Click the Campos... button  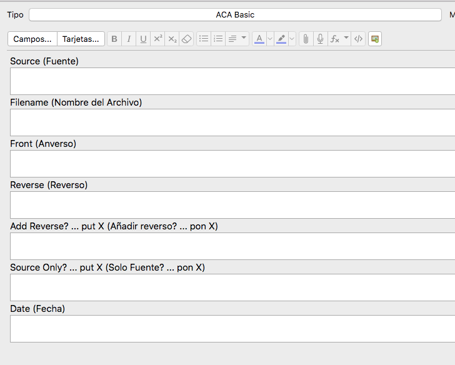pos(32,39)
